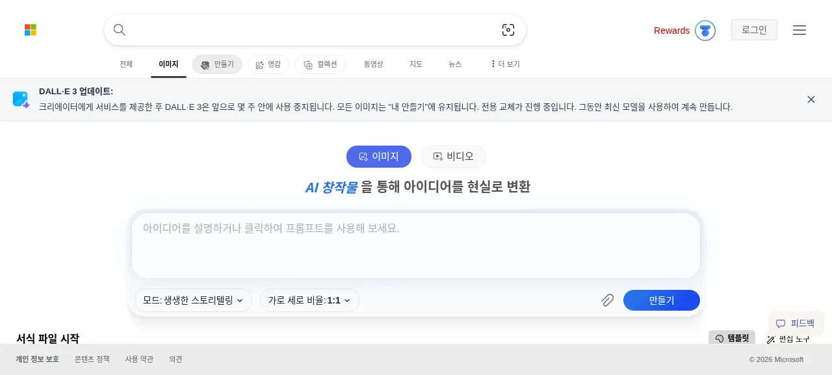Attach a file with paperclip icon
Image resolution: width=832 pixels, height=375 pixels.
(x=608, y=300)
